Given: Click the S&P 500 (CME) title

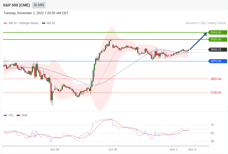Looking at the screenshot, I should (16, 5).
